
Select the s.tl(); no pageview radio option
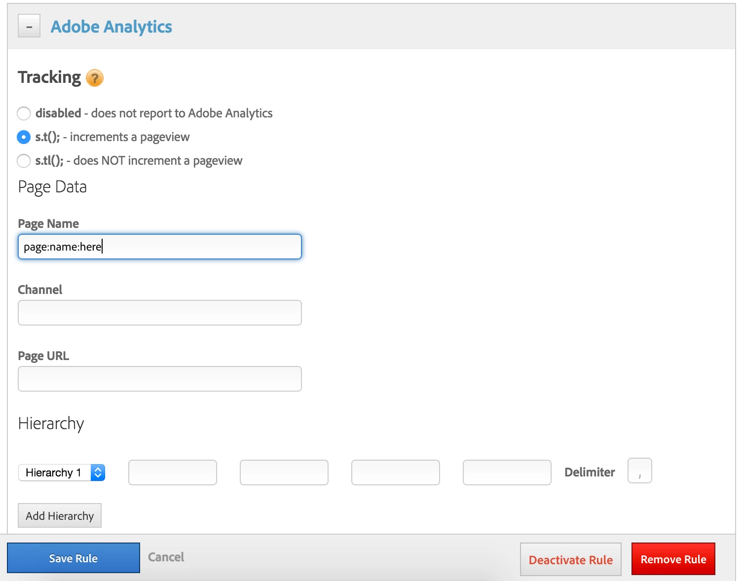(24, 161)
